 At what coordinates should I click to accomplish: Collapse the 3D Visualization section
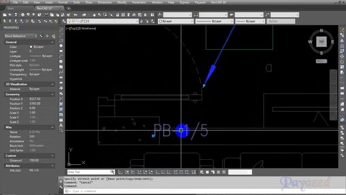[52, 84]
